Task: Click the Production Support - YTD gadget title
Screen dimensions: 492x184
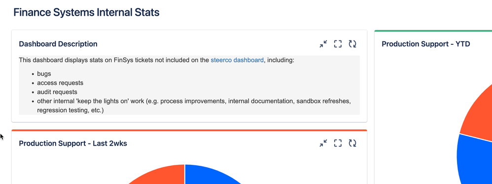Action: click(426, 44)
